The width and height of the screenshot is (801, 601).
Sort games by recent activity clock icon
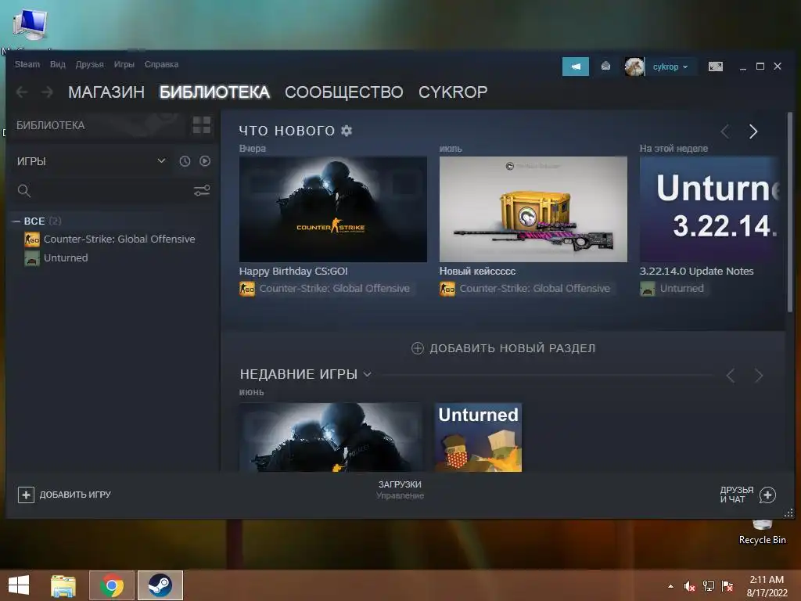(x=185, y=161)
